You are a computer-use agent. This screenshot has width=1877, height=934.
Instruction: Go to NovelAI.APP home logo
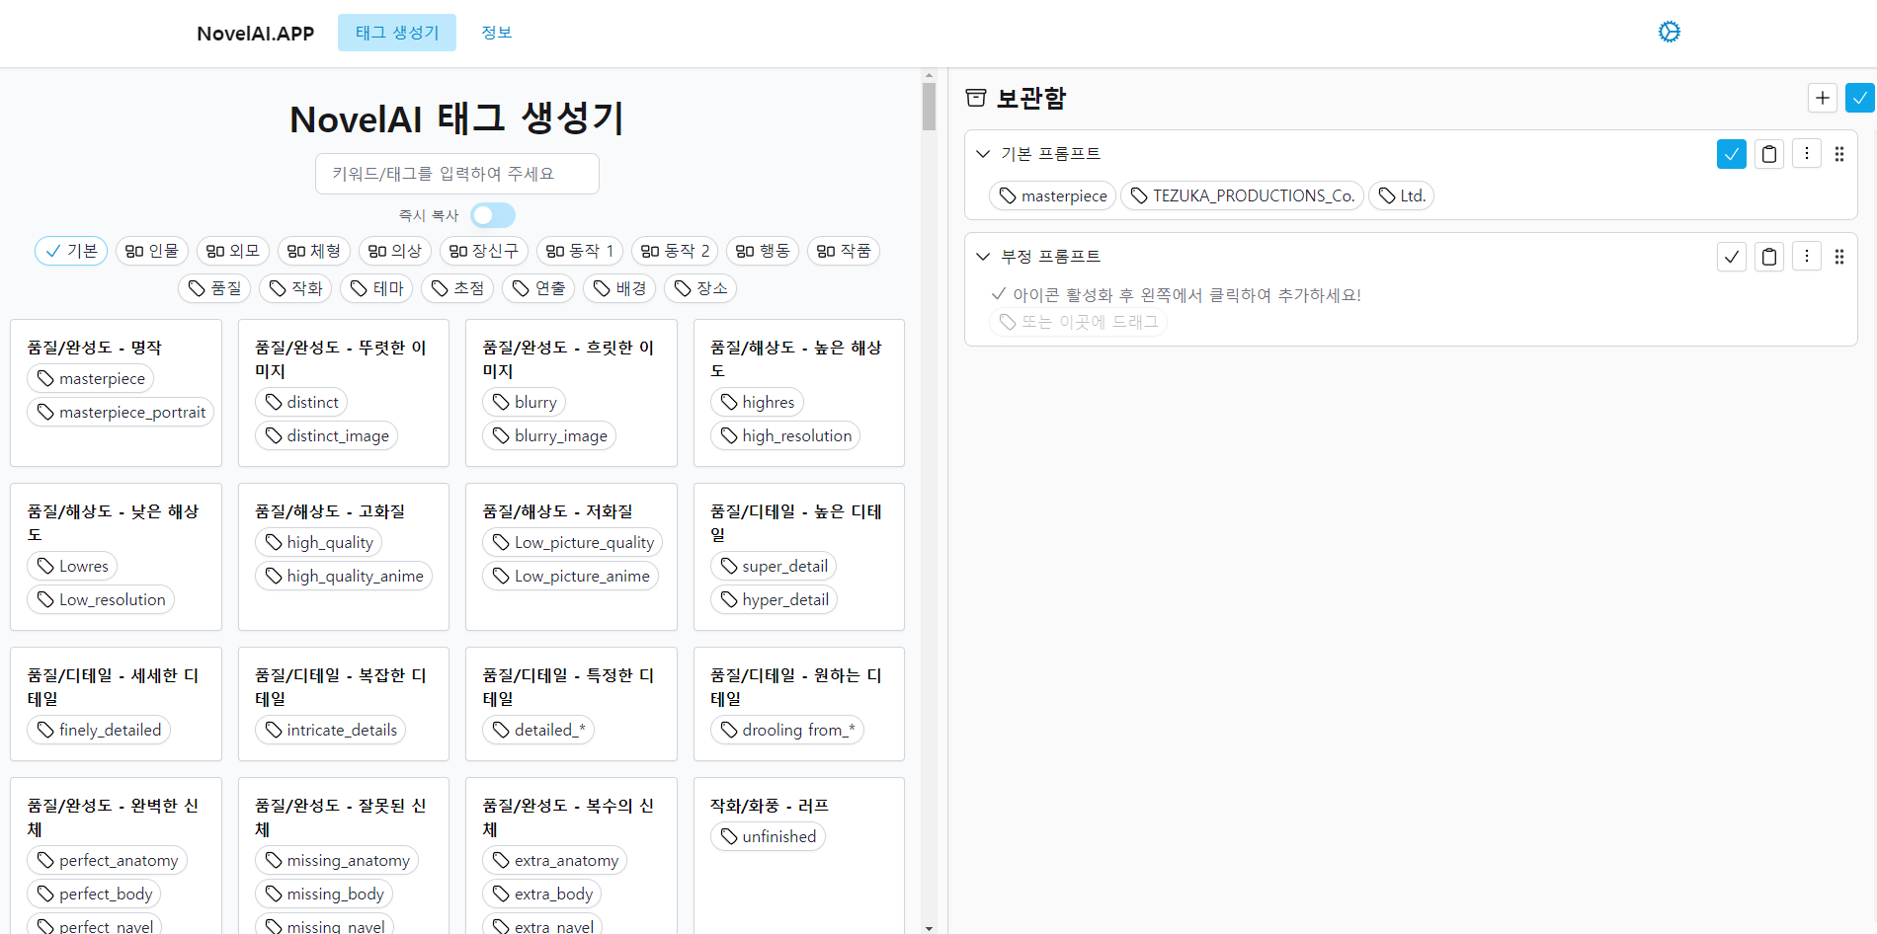point(255,34)
